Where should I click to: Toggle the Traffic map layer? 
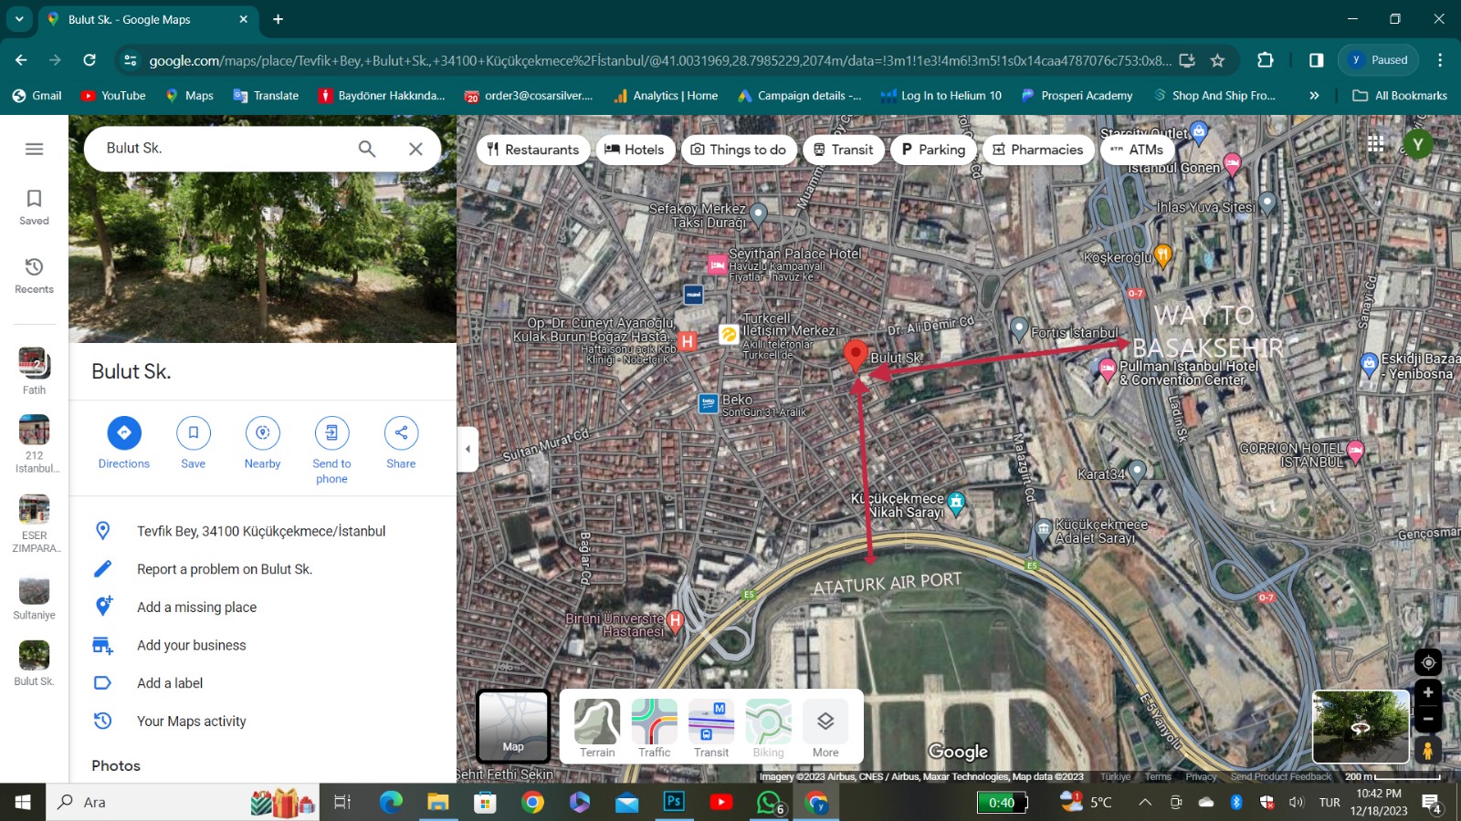(654, 722)
